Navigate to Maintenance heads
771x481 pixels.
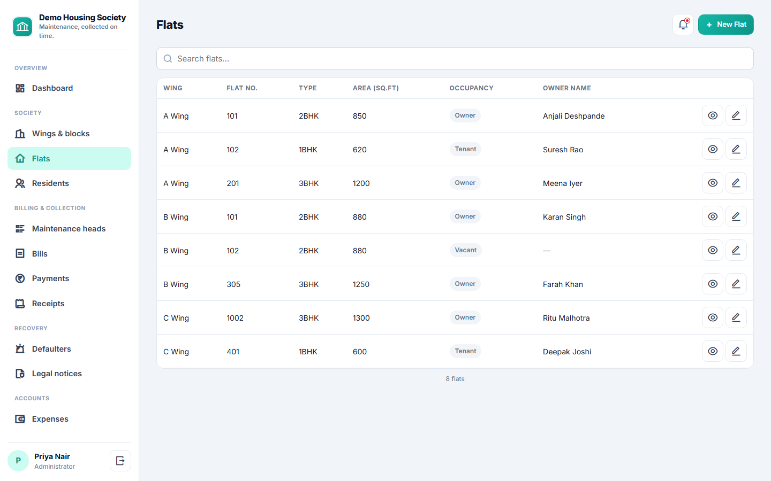[x=69, y=229]
